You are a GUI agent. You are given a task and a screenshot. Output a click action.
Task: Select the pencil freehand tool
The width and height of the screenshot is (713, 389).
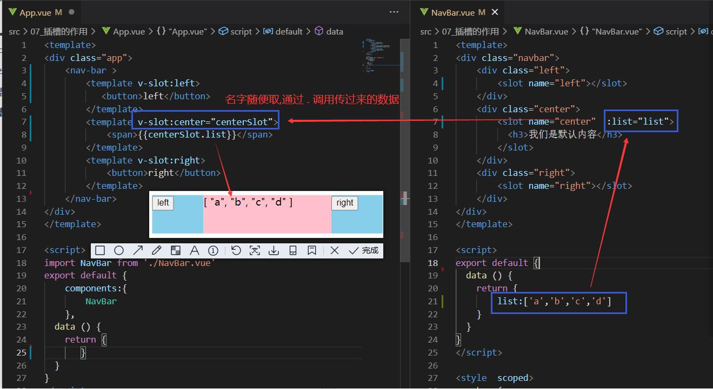157,250
